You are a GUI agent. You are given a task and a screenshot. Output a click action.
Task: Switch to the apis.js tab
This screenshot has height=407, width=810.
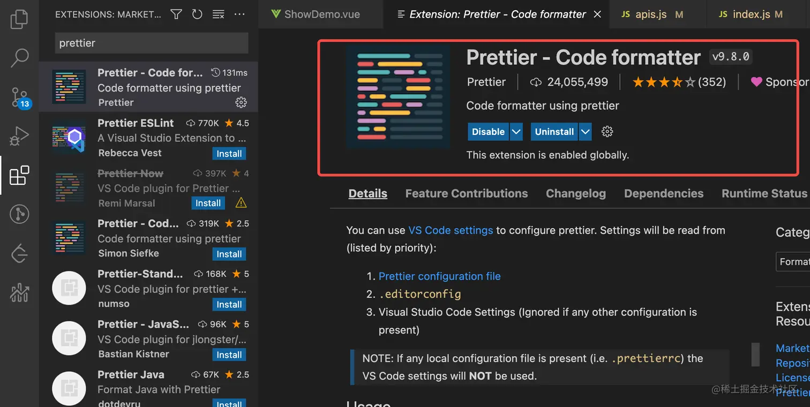[657, 14]
